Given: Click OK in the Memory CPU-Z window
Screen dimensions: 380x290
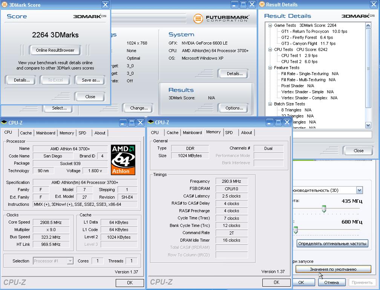Looking at the screenshot, I should pos(277,282).
